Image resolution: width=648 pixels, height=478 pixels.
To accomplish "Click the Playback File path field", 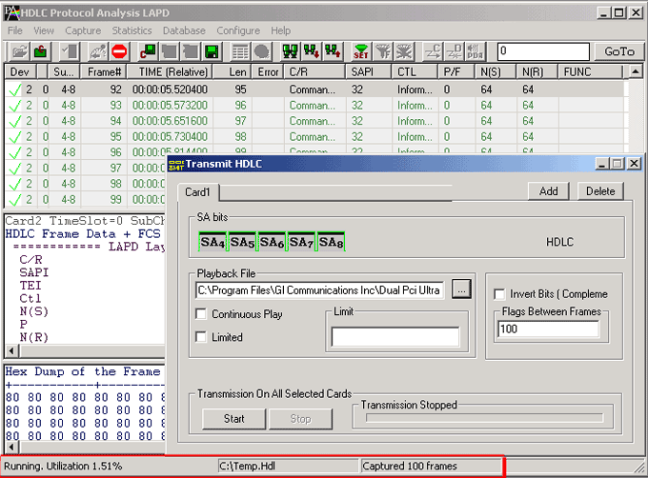I will click(320, 290).
